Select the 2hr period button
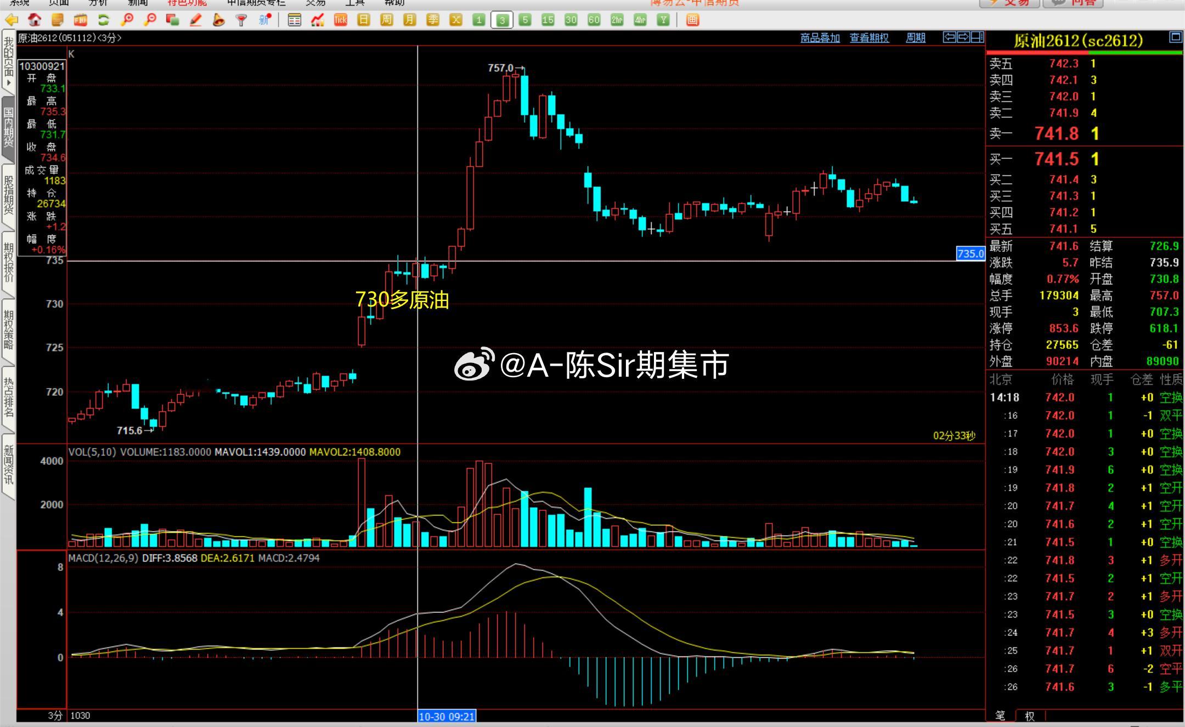The height and width of the screenshot is (727, 1185). 617,20
